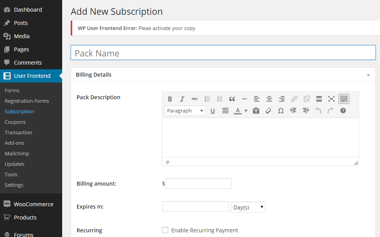Align text right in editor
380x237 pixels.
tap(282, 99)
